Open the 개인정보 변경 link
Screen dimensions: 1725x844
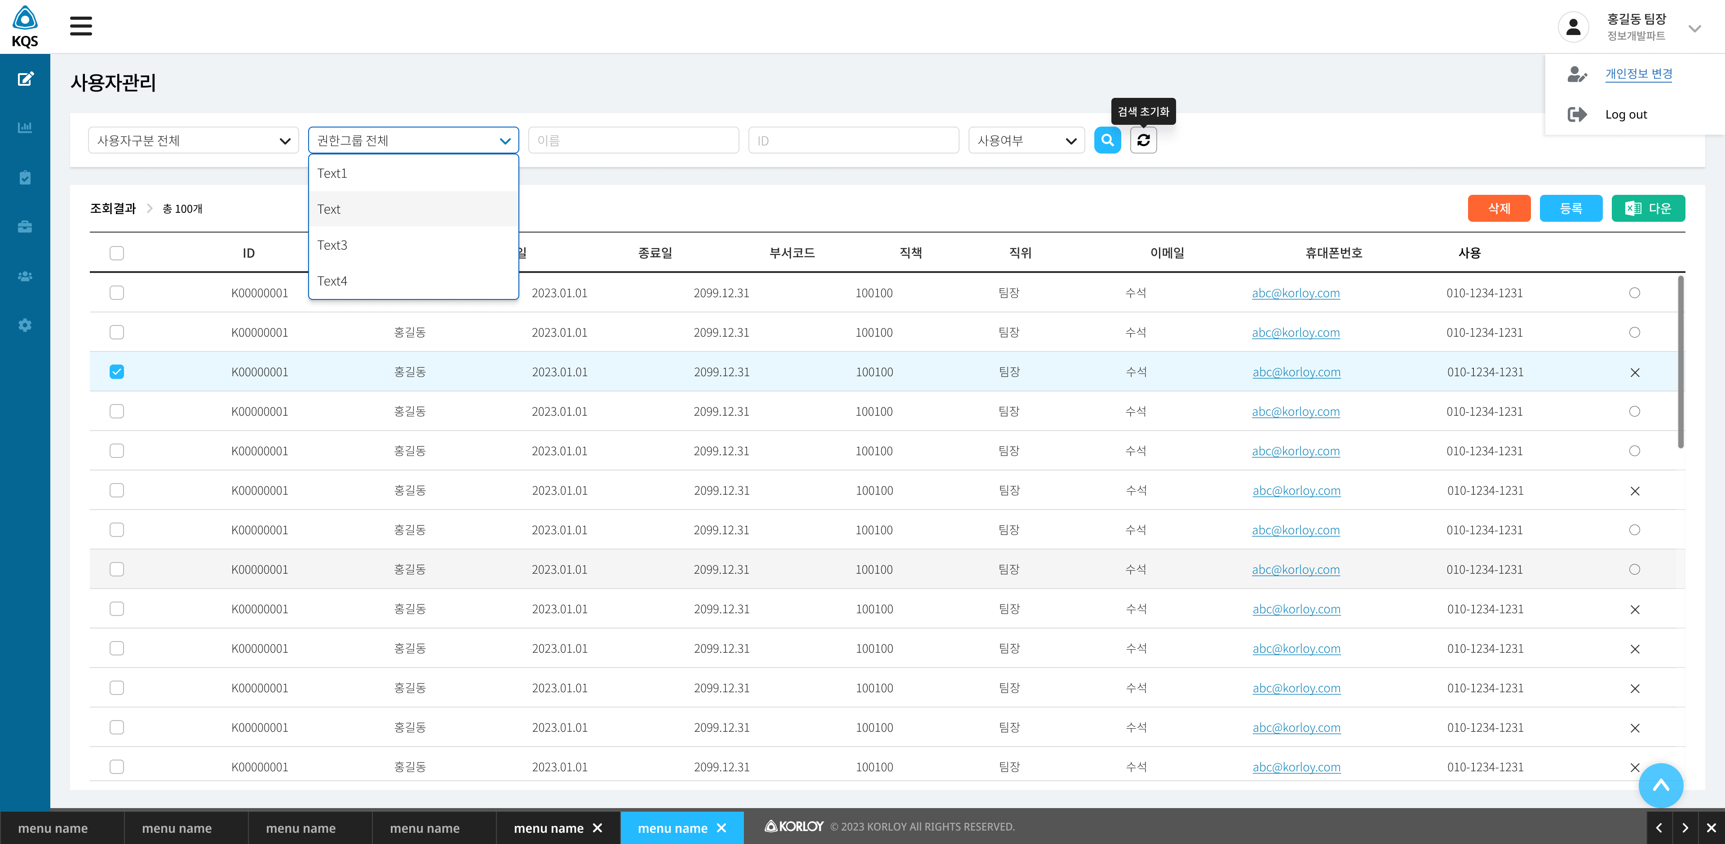(1638, 74)
